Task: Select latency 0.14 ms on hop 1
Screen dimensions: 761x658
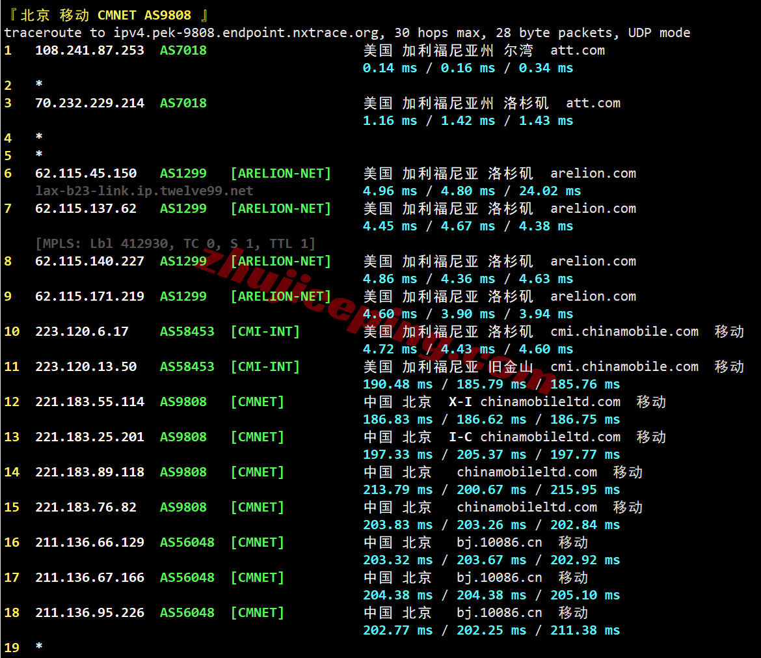Action: pyautogui.click(x=390, y=68)
